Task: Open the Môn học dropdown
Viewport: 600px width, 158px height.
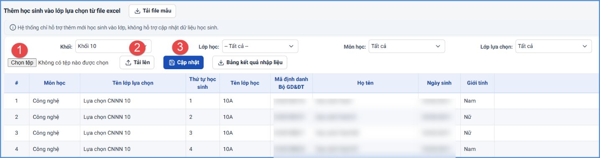Action: click(407, 46)
